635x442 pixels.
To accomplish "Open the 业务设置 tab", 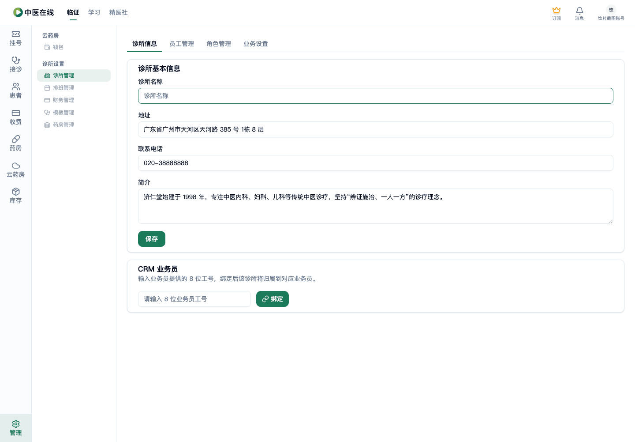I will [256, 44].
